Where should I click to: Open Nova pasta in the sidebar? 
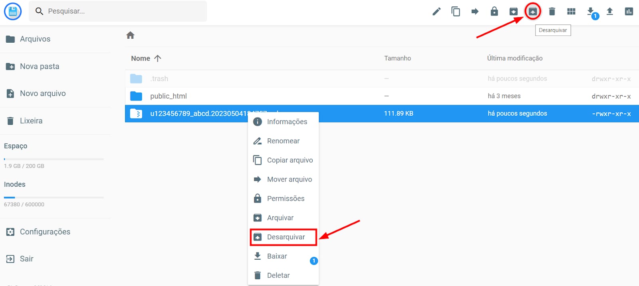click(x=40, y=67)
